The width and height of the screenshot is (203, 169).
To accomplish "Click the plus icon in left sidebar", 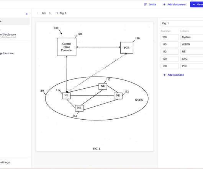I will 27,14.
